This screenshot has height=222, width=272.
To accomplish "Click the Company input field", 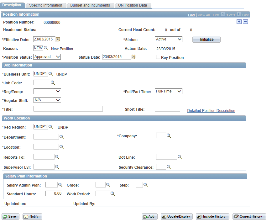I will point(161,135).
